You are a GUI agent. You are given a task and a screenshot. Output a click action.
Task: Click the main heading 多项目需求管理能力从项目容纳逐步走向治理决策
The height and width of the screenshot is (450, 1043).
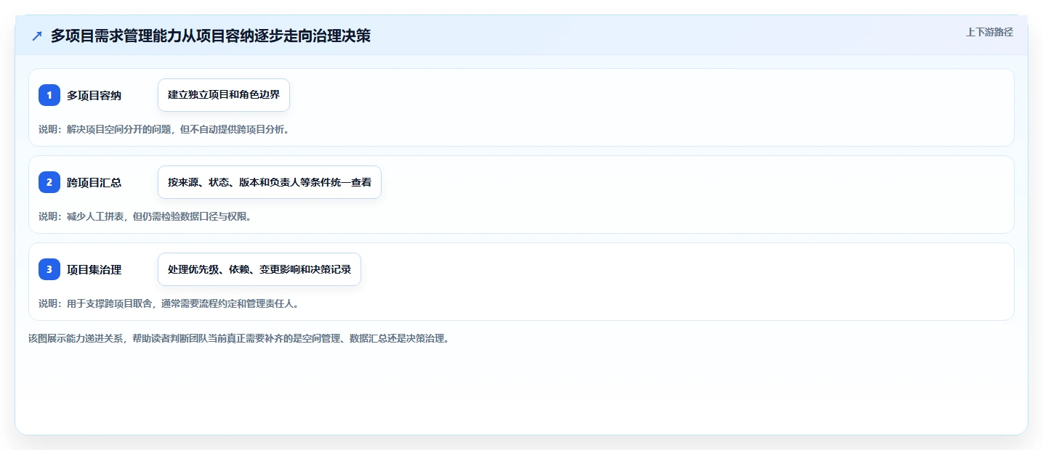[211, 36]
